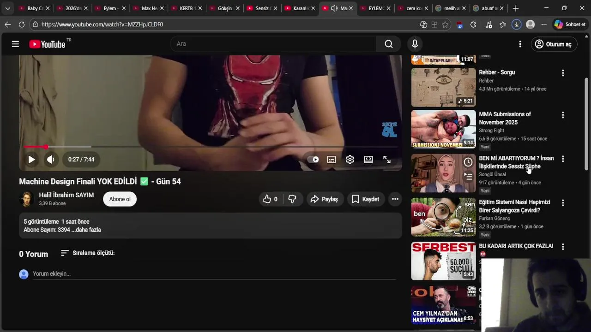Focus the Yorum ekleyin comment field
The height and width of the screenshot is (332, 591).
point(214,274)
